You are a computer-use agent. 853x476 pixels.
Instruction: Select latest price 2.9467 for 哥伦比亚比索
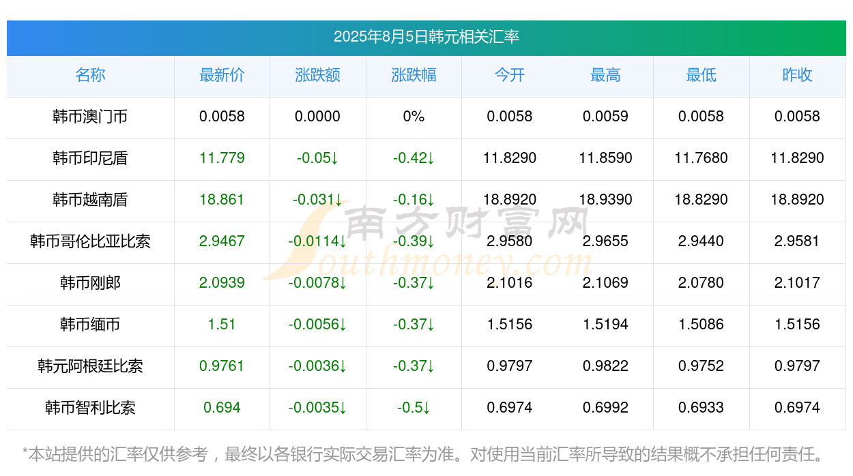pos(222,241)
